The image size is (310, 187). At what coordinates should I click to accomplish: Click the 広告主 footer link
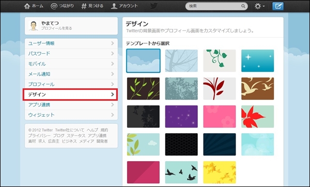pos(54,141)
